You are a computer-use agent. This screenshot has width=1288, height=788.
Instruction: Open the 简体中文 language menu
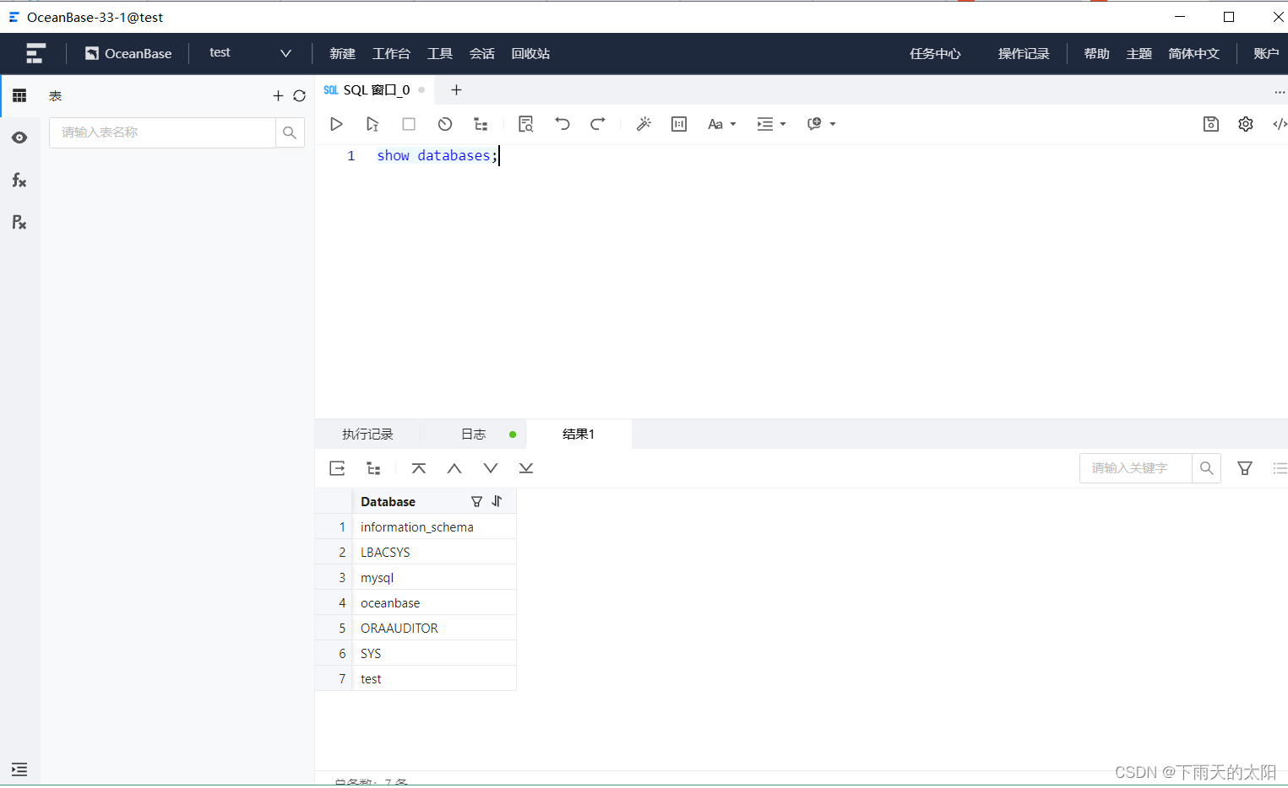[x=1193, y=53]
